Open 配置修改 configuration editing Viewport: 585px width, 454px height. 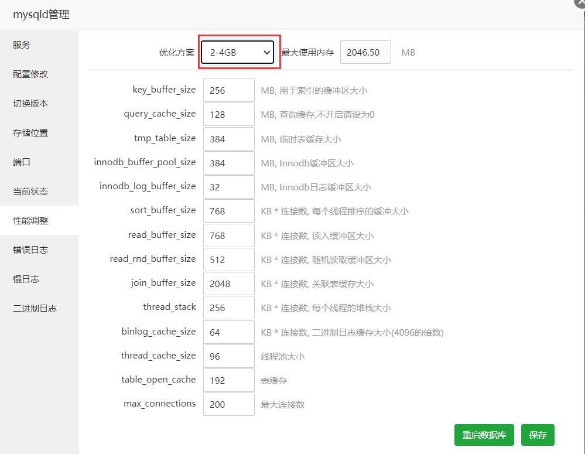tap(29, 74)
